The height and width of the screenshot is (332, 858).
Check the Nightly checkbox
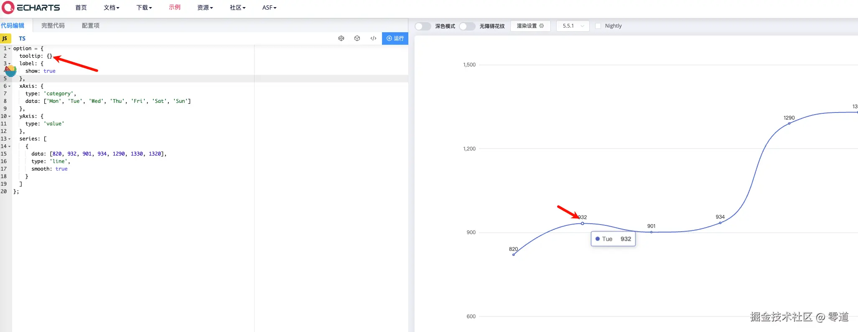[x=598, y=26]
